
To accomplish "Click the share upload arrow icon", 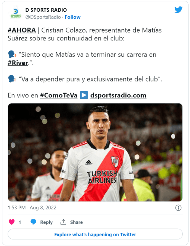I will tap(63, 222).
